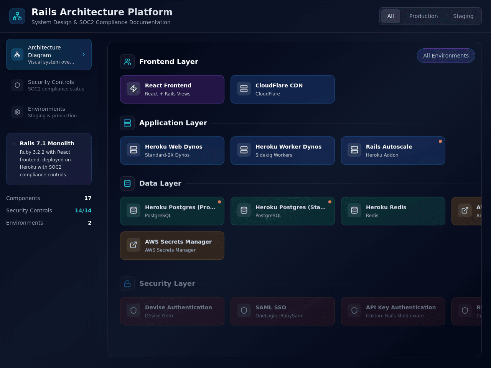Click 'System Design & SOC2 Compliance Documentation' subtitle
Image resolution: width=491 pixels, height=368 pixels.
coord(101,22)
